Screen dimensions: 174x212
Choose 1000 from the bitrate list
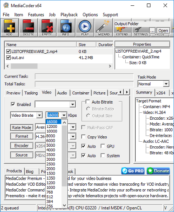(x=54, y=187)
